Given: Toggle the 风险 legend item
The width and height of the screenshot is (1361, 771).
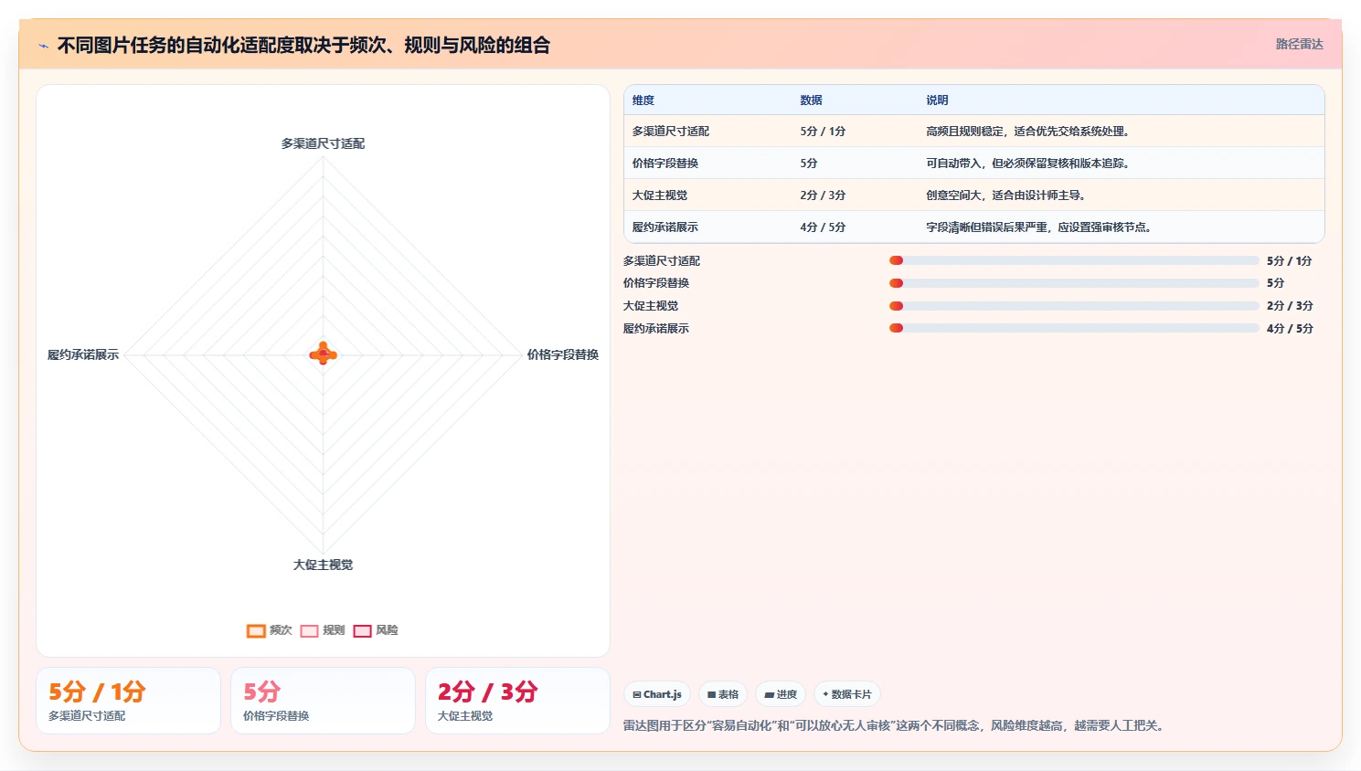Looking at the screenshot, I should (376, 630).
